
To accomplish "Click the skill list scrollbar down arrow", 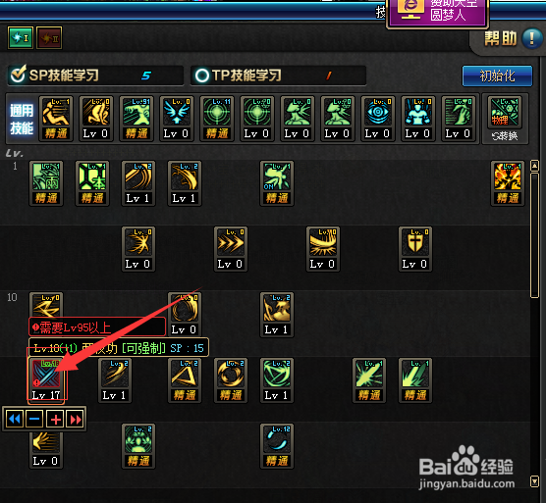I will point(534,481).
